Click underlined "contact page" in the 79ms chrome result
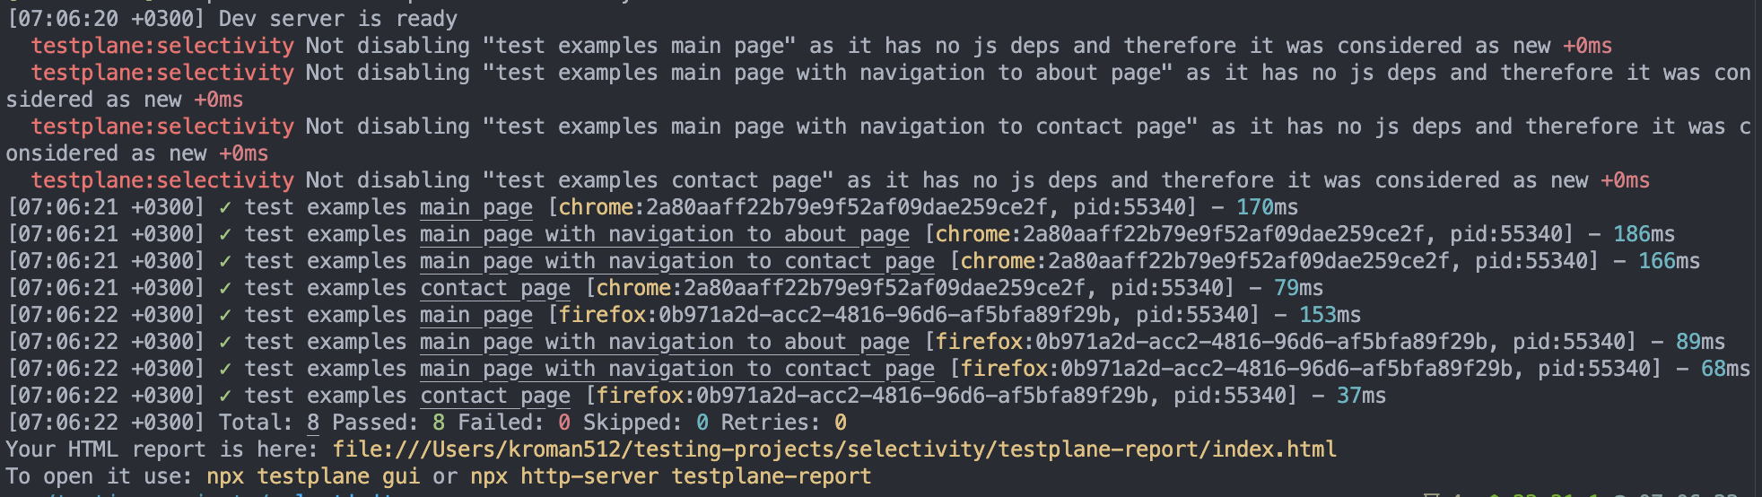Screen dimensions: 1762x497 pyautogui.click(x=495, y=289)
